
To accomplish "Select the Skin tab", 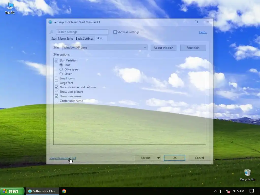I will point(99,38).
